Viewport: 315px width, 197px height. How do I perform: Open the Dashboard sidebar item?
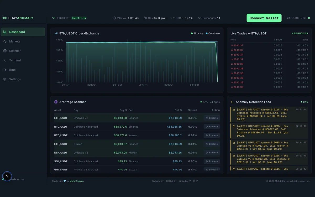pos(23,32)
